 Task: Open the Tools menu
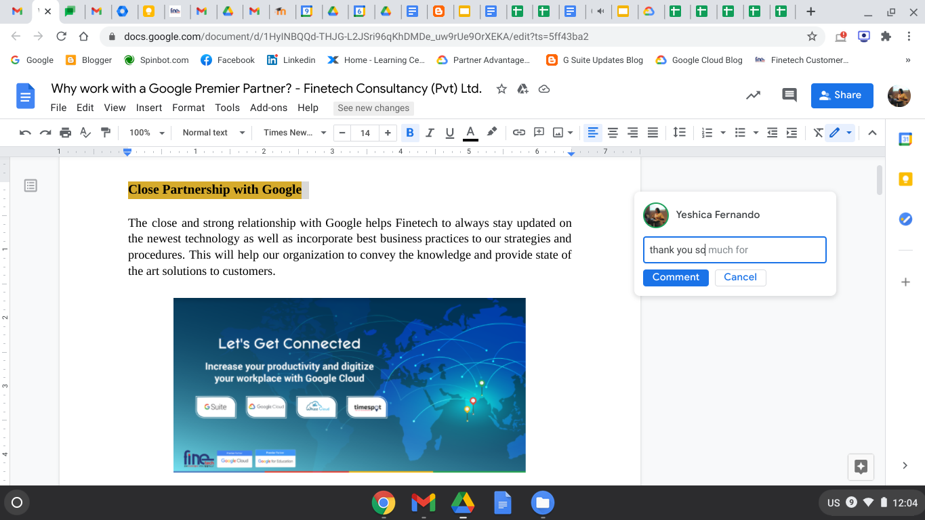point(228,108)
